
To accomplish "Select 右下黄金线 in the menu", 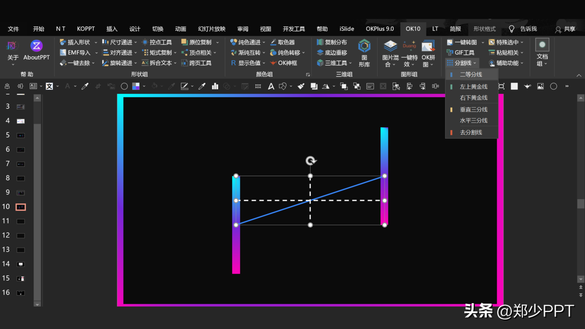I will (472, 98).
